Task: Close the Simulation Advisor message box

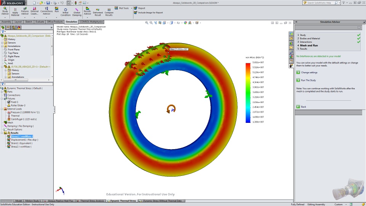Action: 359,27
